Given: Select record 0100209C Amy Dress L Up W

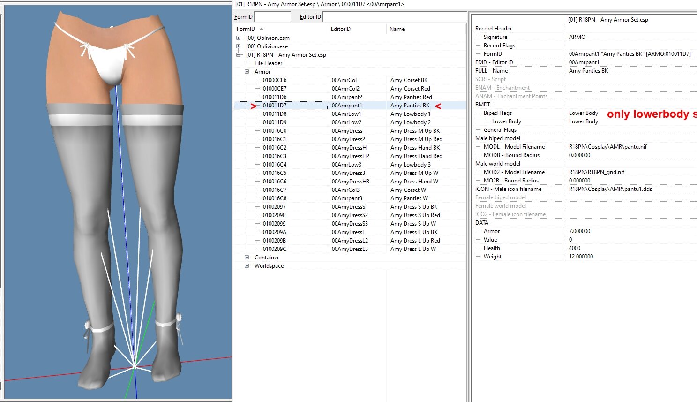Looking at the screenshot, I should 350,249.
